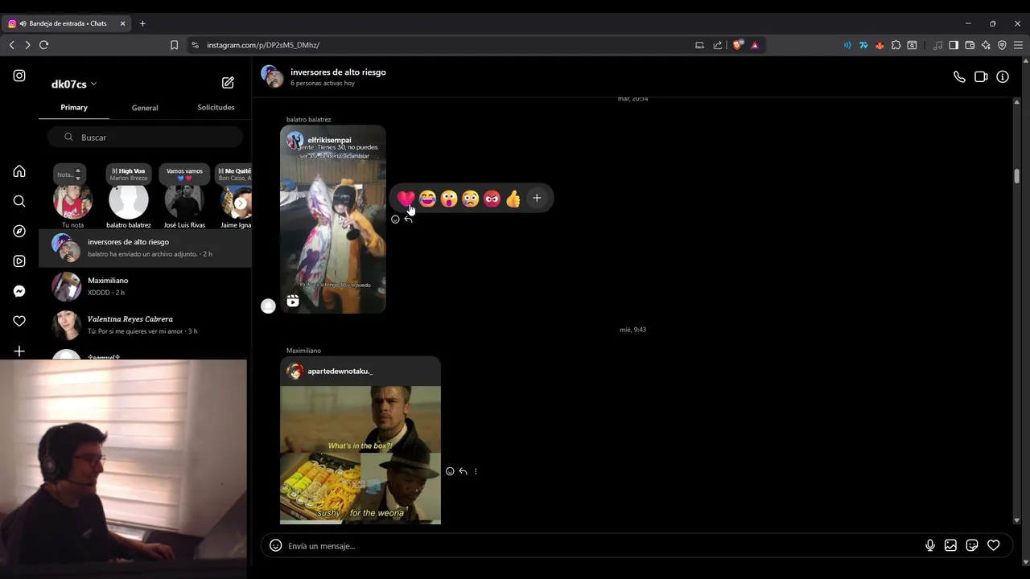Open Instagram home from the logo icon
The width and height of the screenshot is (1030, 579).
pyautogui.click(x=19, y=76)
